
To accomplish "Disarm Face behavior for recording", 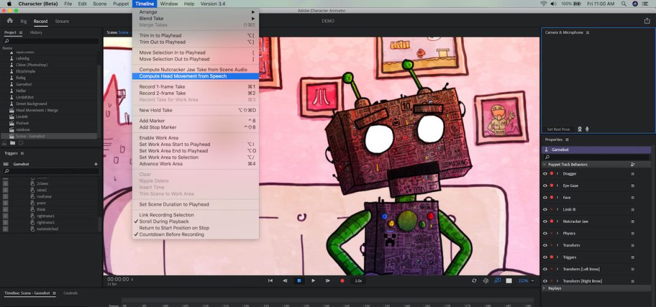I will click(x=552, y=198).
